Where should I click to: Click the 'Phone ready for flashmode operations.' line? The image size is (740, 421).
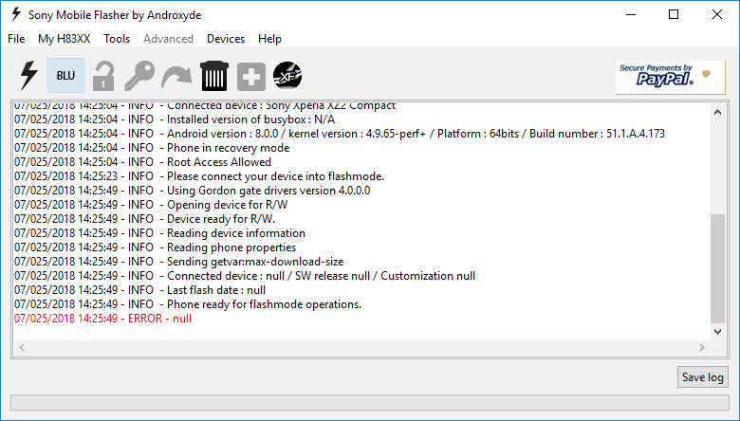[x=187, y=304]
